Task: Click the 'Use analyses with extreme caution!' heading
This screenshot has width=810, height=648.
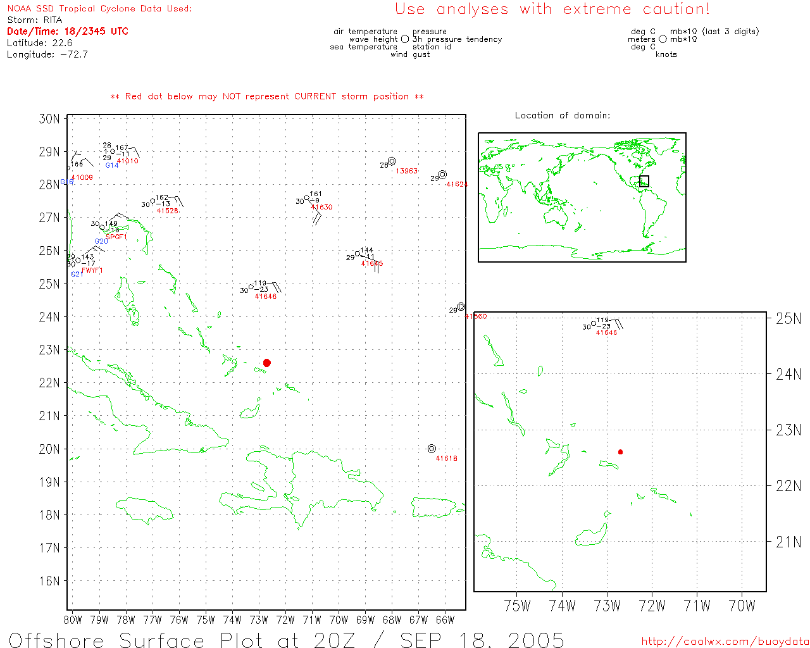Action: click(x=552, y=9)
